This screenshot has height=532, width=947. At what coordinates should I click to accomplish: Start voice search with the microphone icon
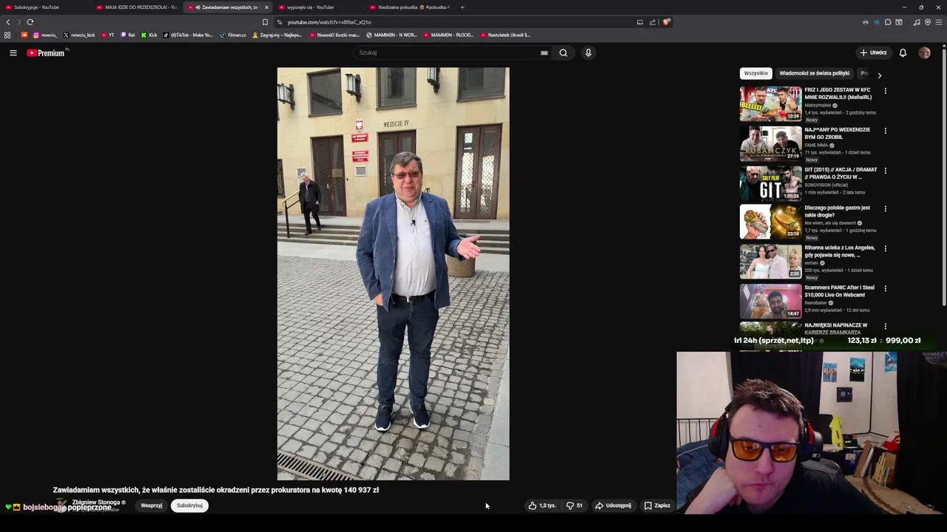588,52
